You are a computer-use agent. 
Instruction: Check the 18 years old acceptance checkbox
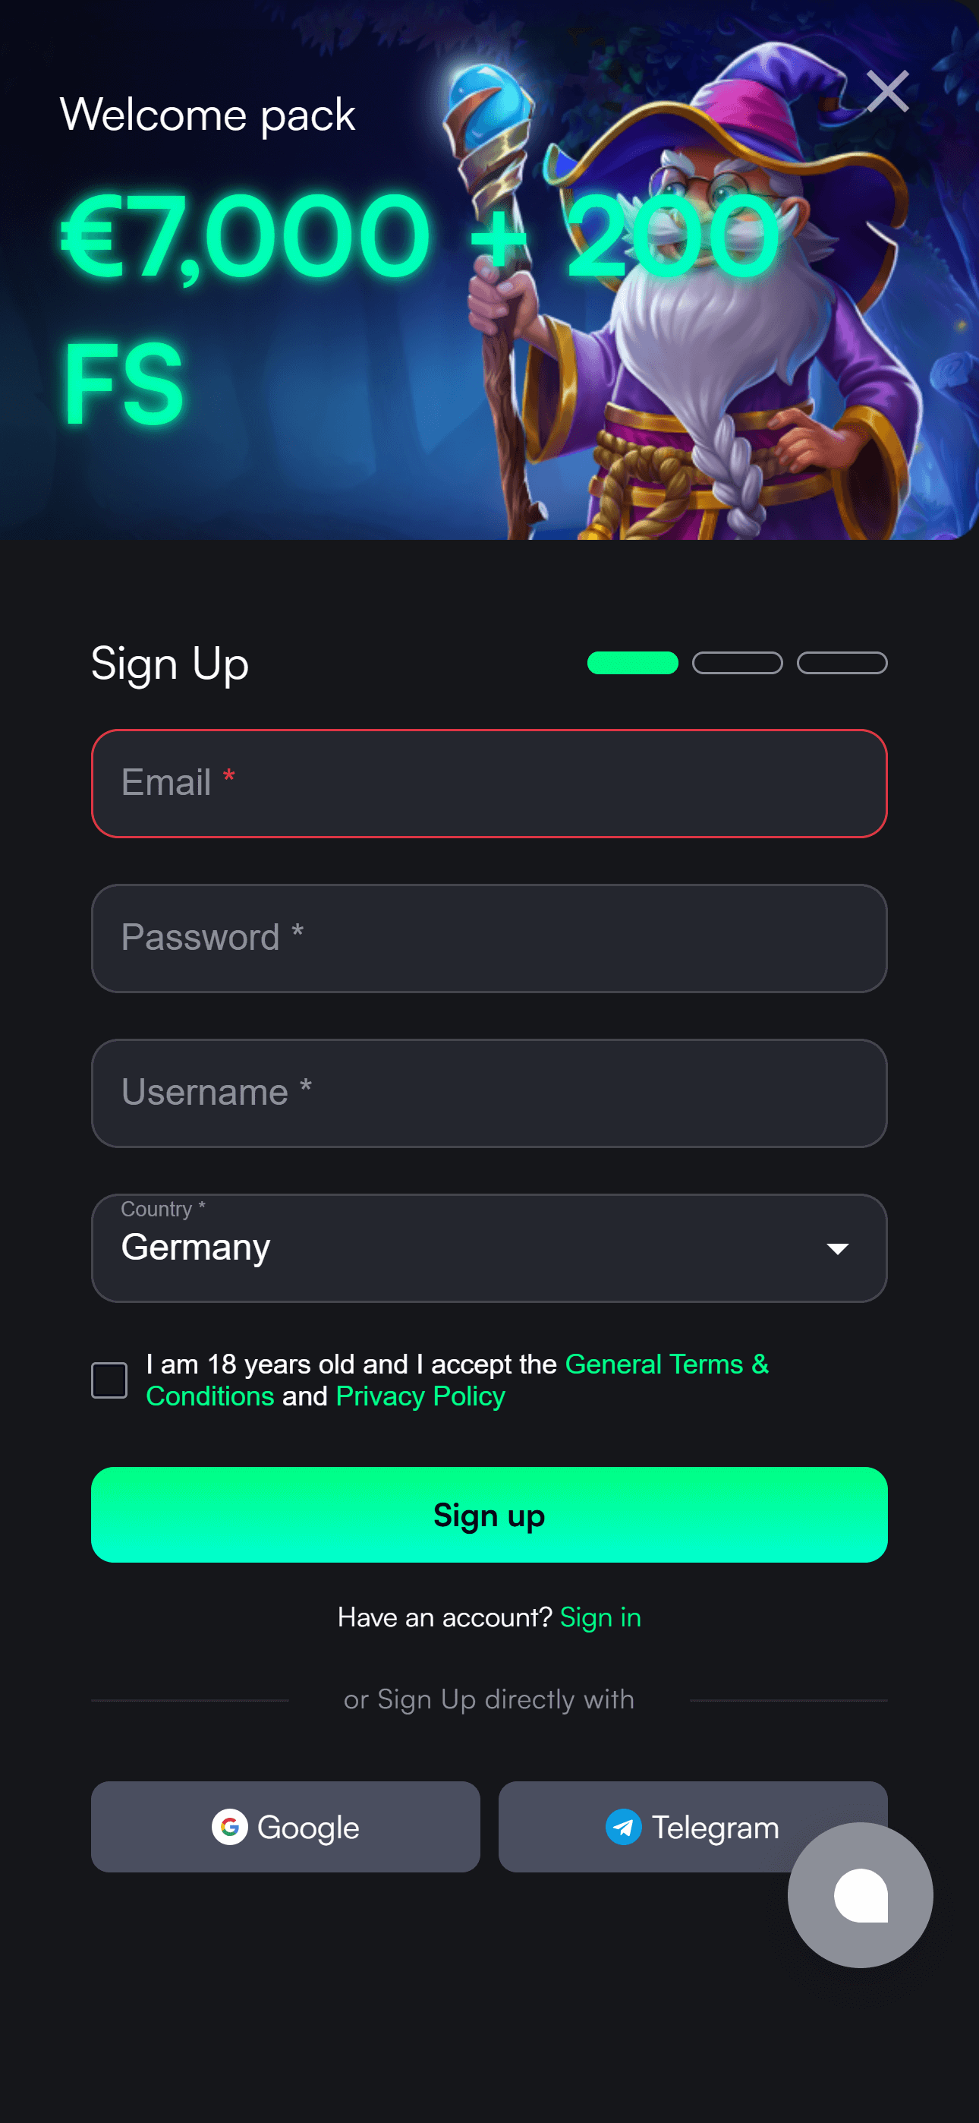click(109, 1380)
